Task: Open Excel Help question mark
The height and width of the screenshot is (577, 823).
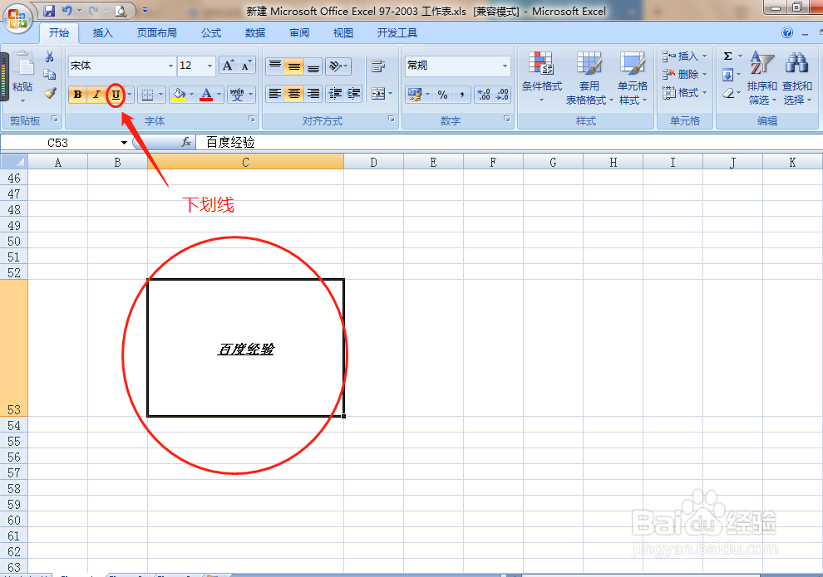Action: coord(786,32)
